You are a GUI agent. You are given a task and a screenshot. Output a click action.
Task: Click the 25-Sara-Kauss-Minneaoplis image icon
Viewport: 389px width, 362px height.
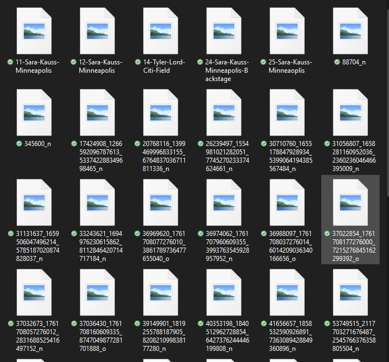[x=287, y=31]
